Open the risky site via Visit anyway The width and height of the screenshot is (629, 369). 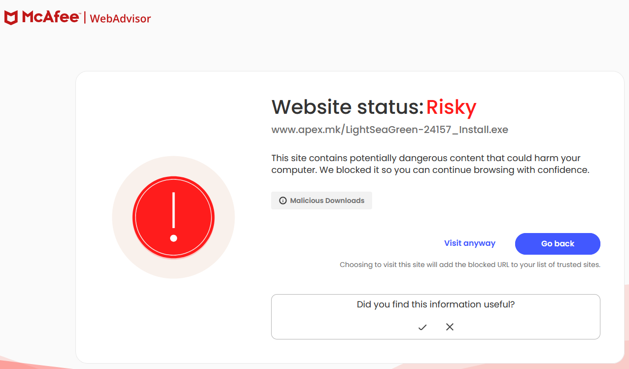(470, 243)
